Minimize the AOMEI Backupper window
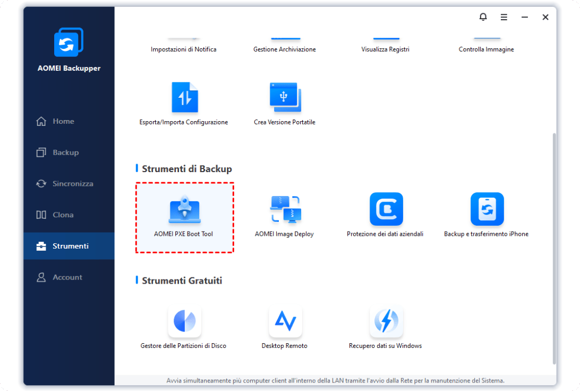The height and width of the screenshot is (391, 580). [525, 17]
